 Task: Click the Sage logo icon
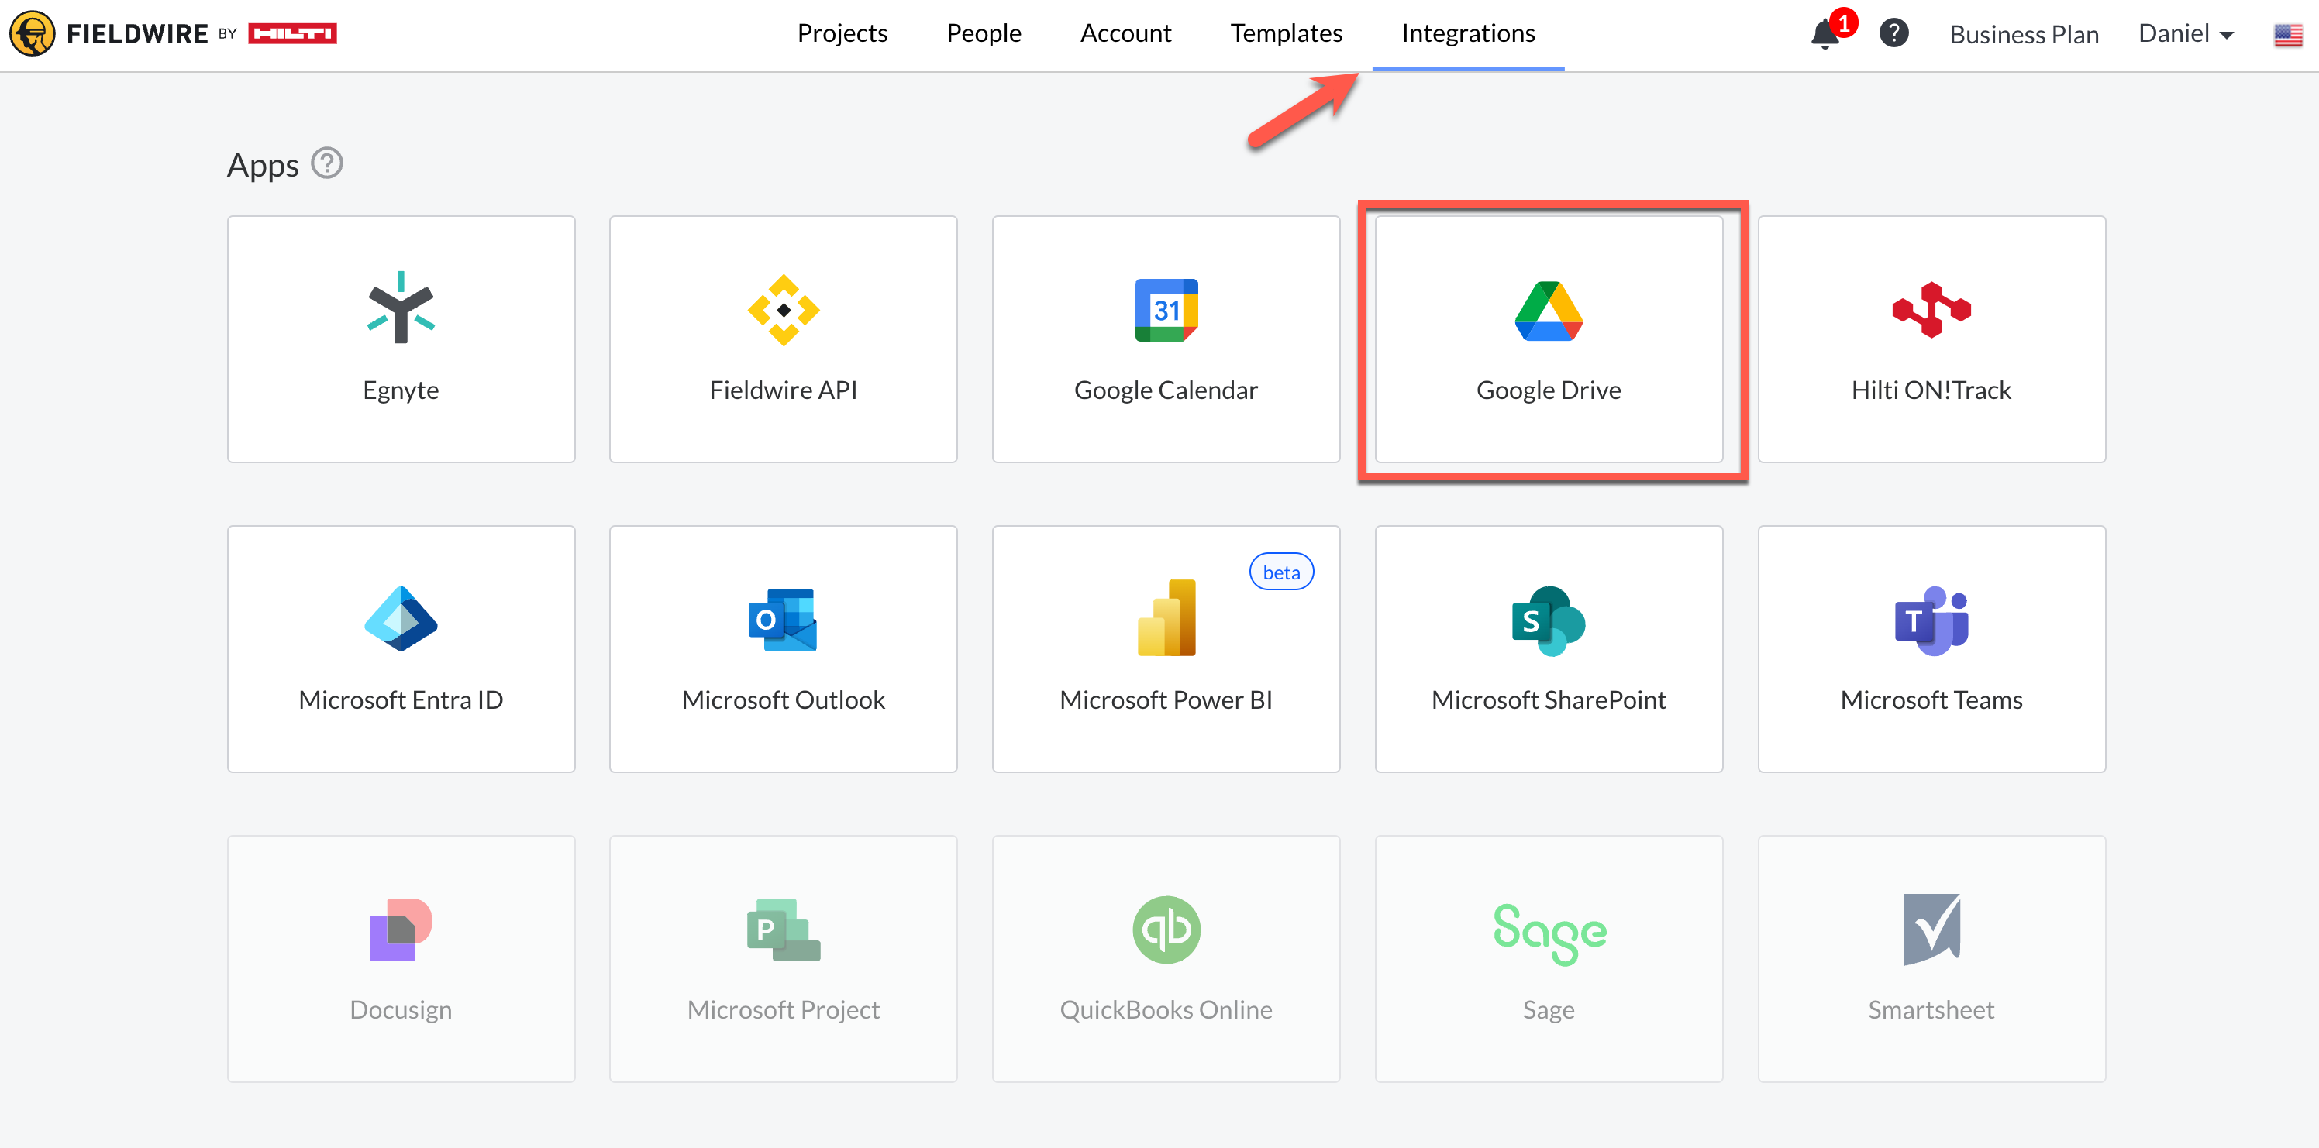coord(1549,934)
